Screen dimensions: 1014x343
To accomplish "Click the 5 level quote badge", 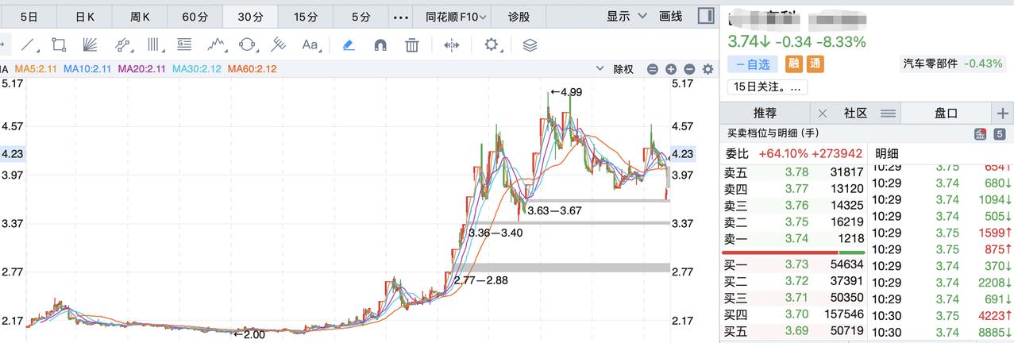I will [x=1000, y=134].
